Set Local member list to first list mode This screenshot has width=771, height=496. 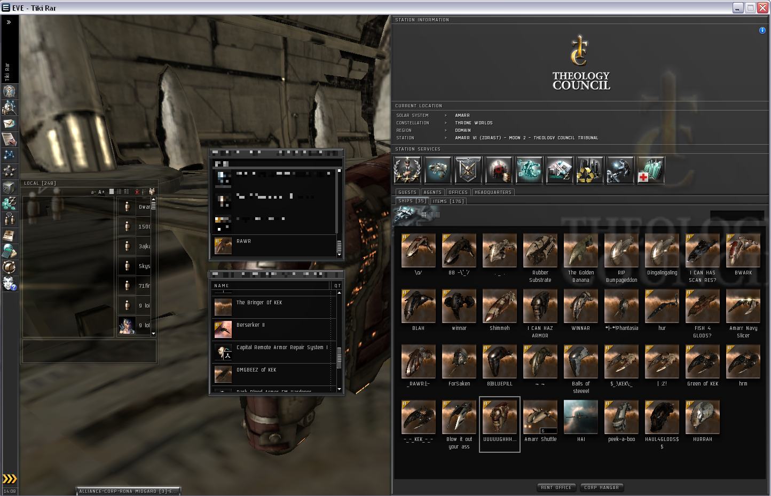[x=112, y=192]
